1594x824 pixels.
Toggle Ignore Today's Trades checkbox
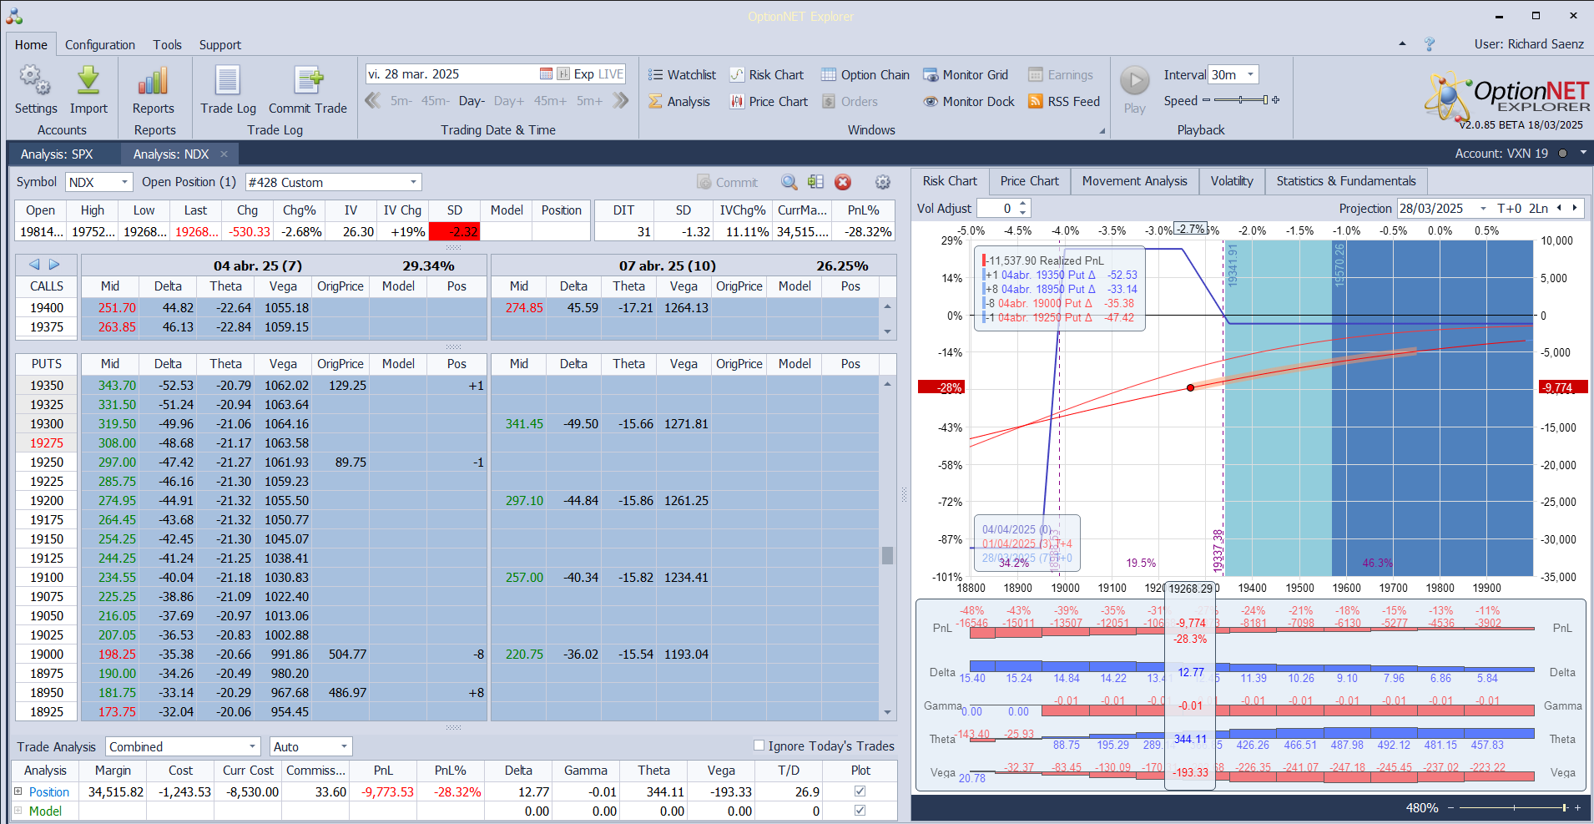click(759, 746)
